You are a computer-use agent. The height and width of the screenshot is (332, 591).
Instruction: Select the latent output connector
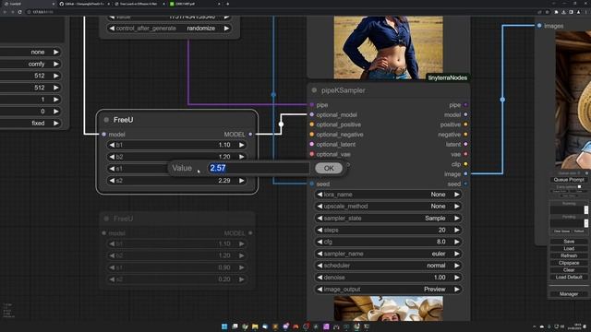465,144
